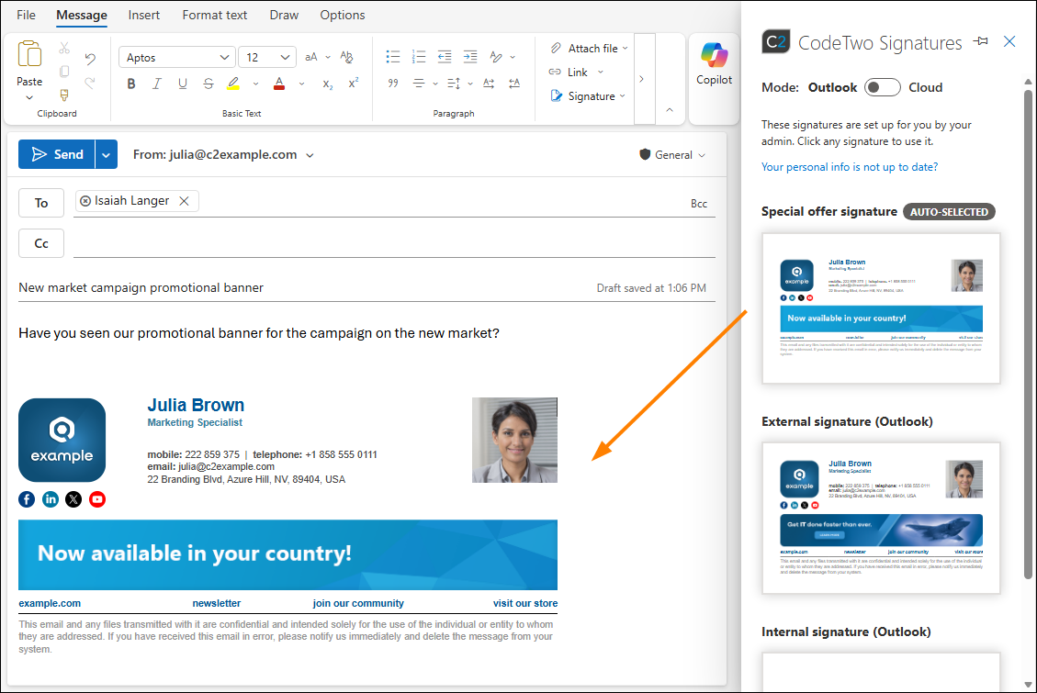Apply red font color
Image resolution: width=1037 pixels, height=693 pixels.
[279, 84]
